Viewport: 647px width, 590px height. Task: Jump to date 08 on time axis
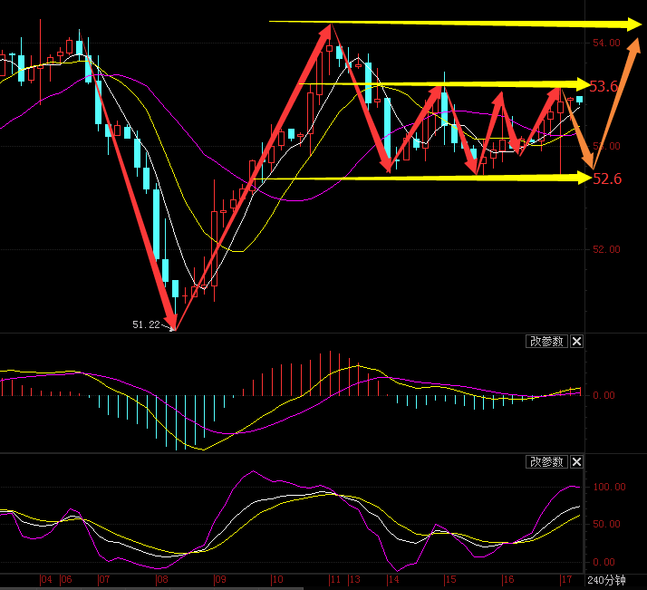162,580
